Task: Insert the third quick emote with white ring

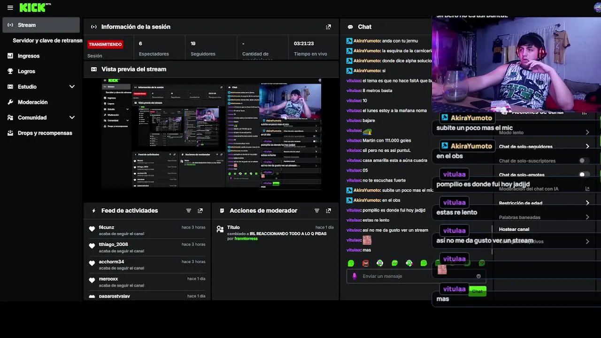Action: (380, 263)
